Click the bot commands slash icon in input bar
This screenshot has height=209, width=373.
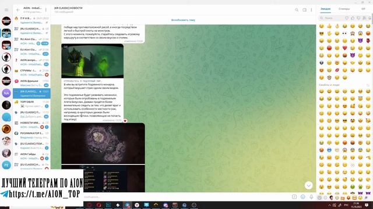pos(294,197)
